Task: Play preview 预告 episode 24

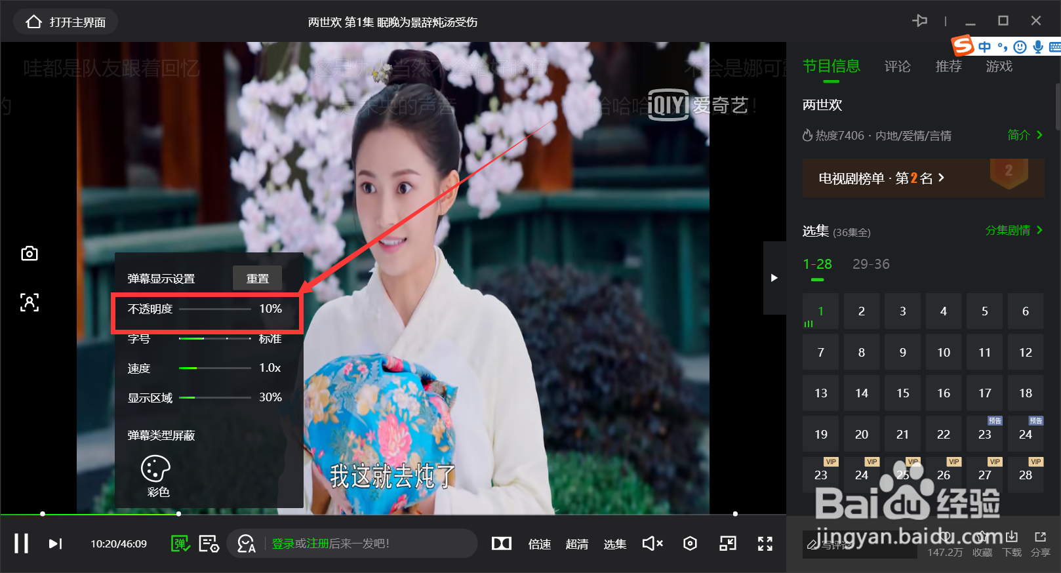Action: (1026, 435)
